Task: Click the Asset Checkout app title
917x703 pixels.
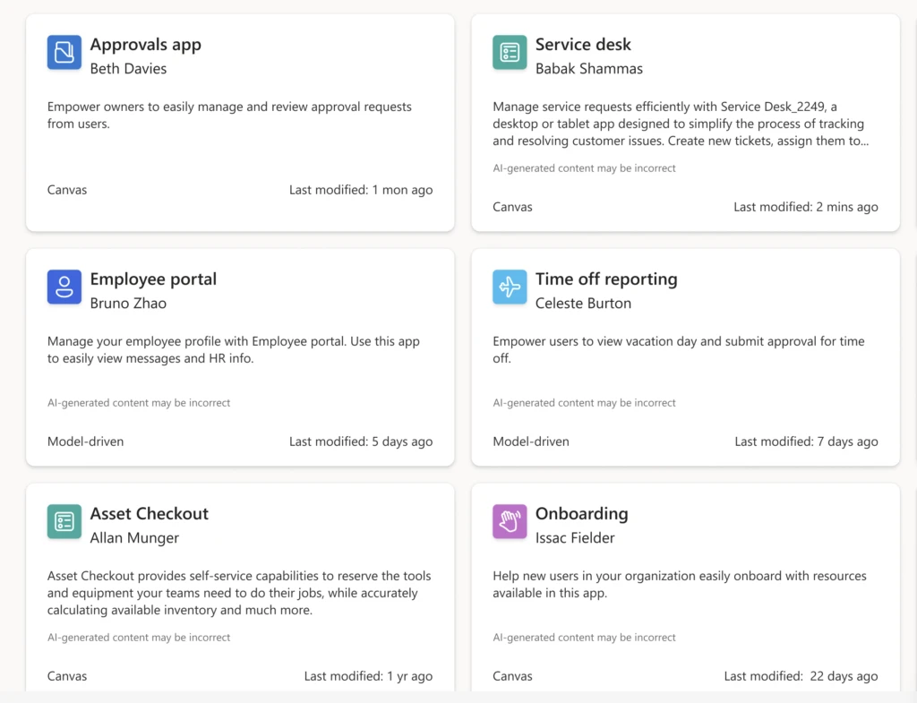Action: [x=149, y=513]
